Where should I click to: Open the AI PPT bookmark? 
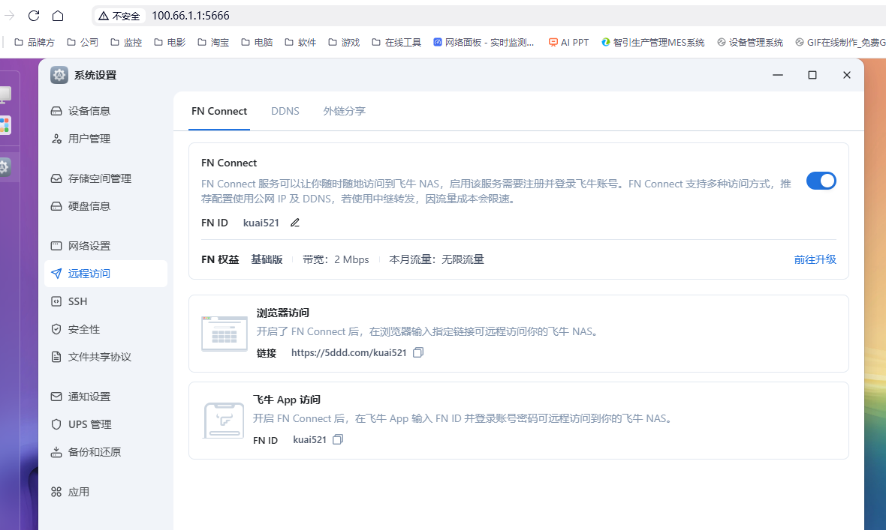coord(568,42)
